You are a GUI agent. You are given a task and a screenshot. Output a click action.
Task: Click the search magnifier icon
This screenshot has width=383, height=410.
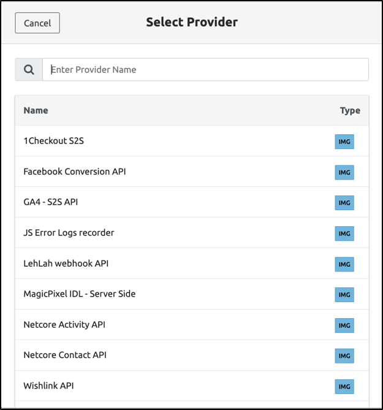(29, 69)
